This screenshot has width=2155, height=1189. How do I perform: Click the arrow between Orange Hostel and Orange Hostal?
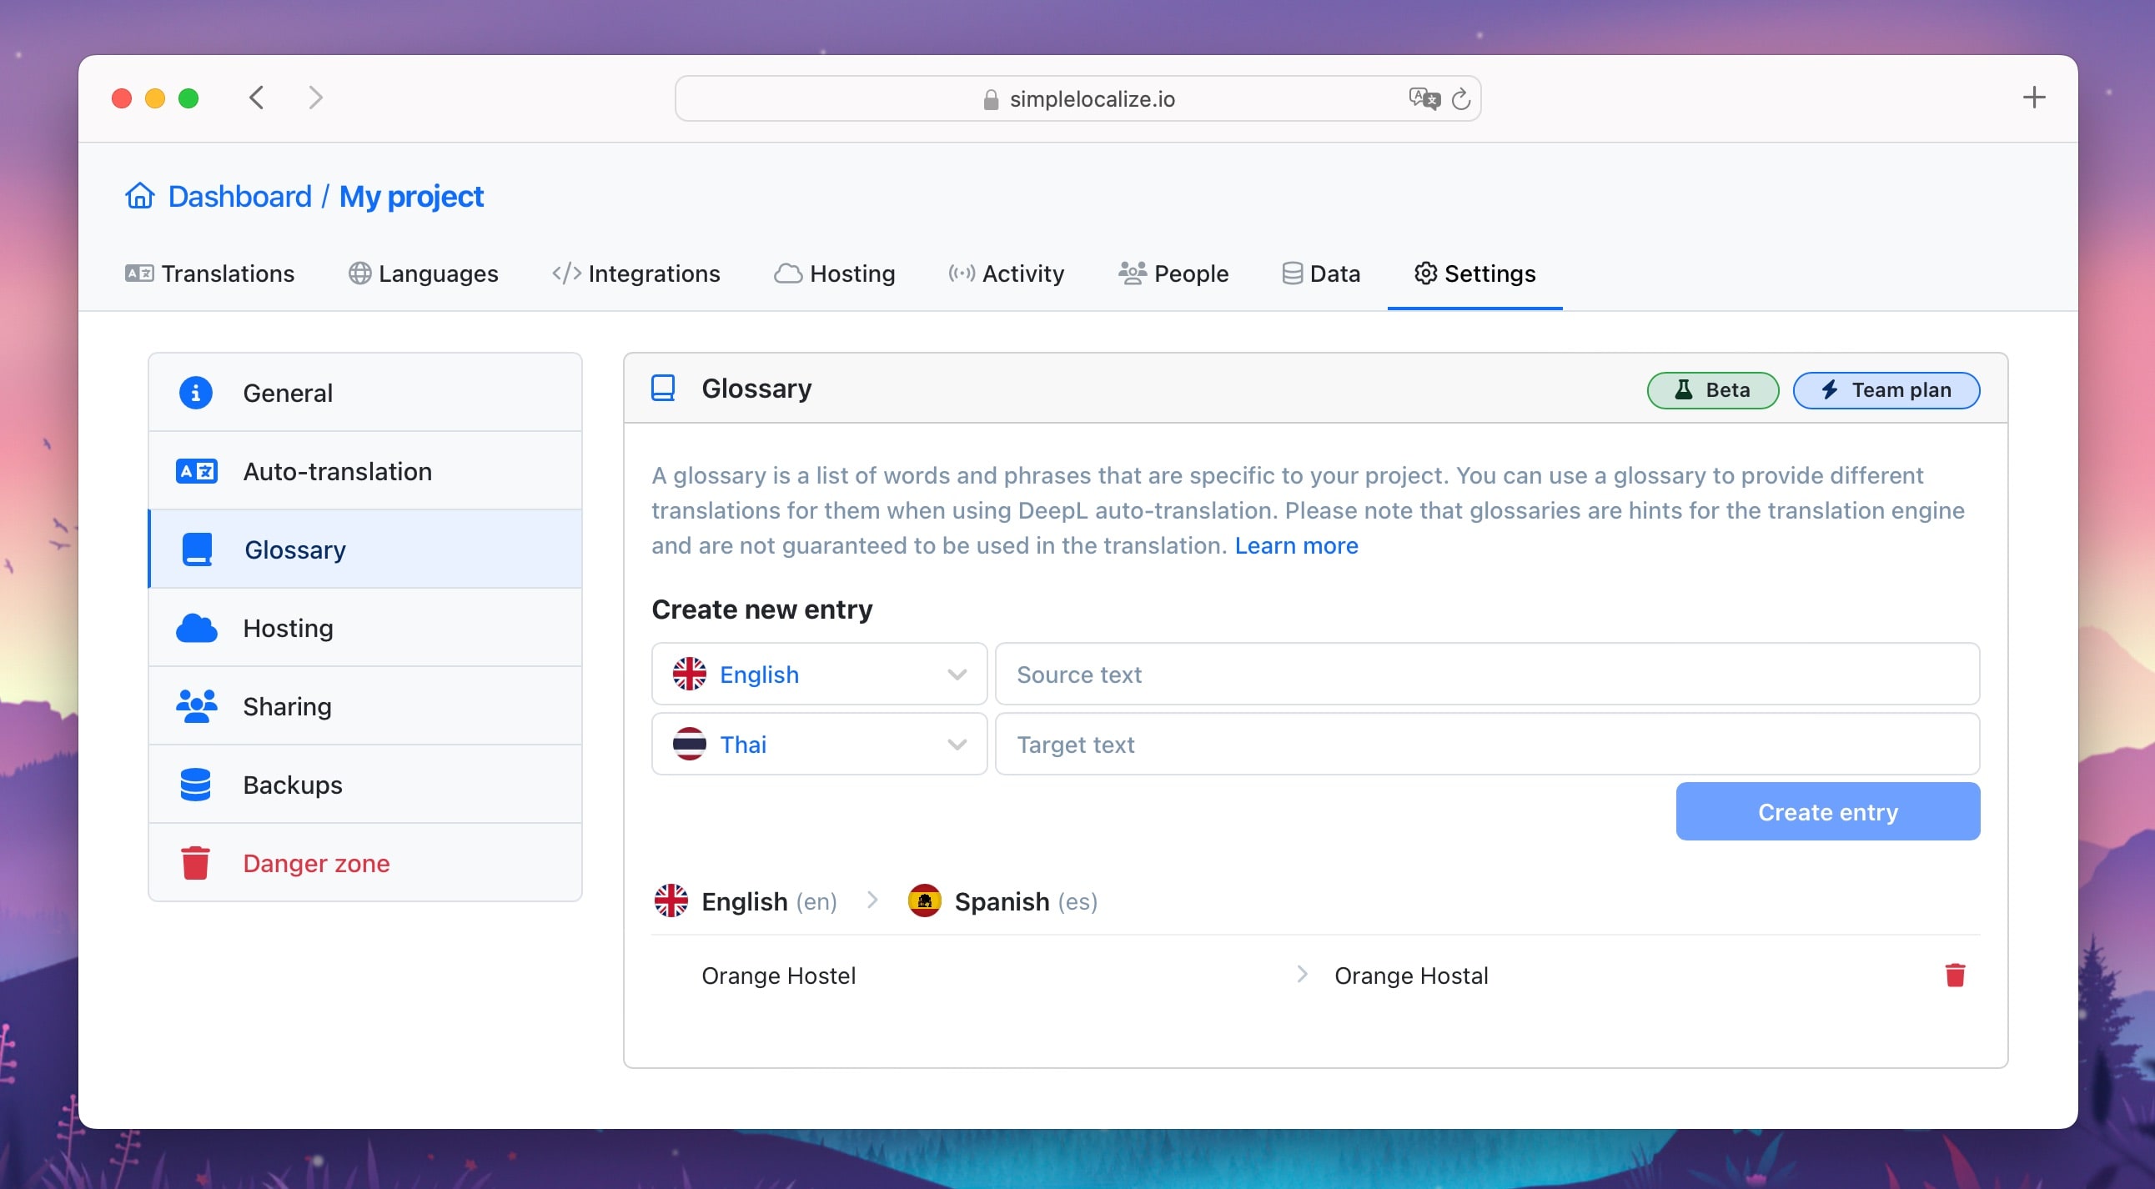click(x=1302, y=974)
